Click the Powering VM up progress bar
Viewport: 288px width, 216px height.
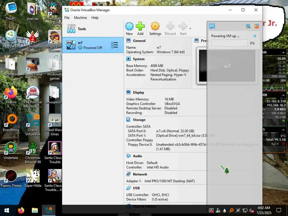click(229, 43)
